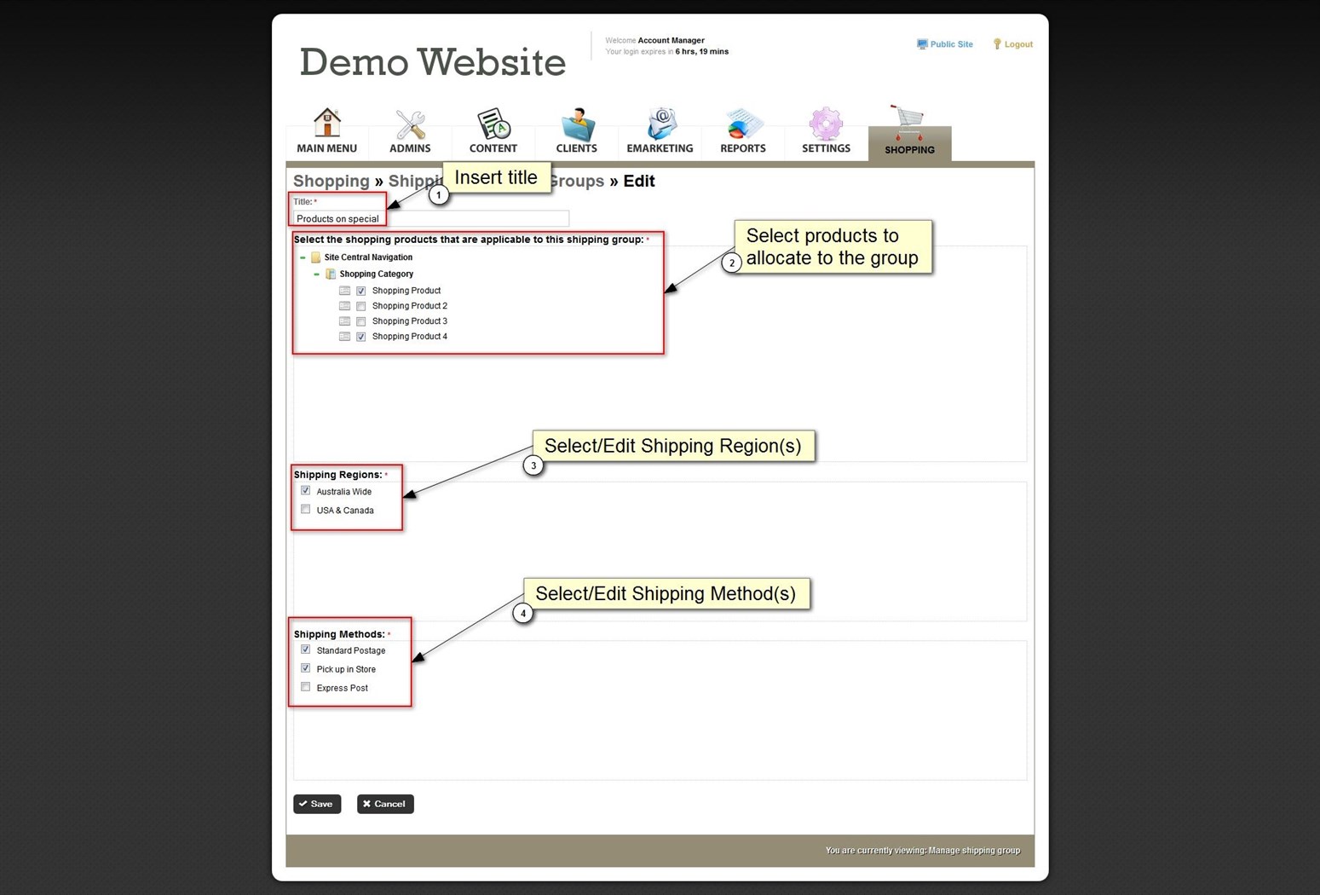
Task: Click the Shopping breadcrumb link
Action: (x=331, y=181)
